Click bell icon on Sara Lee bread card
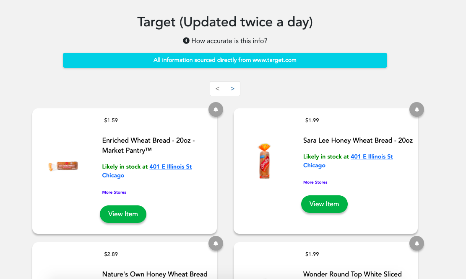The height and width of the screenshot is (279, 466). [x=417, y=110]
